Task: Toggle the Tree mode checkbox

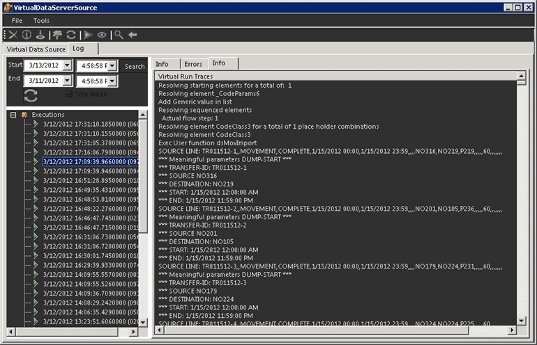Action: click(68, 94)
